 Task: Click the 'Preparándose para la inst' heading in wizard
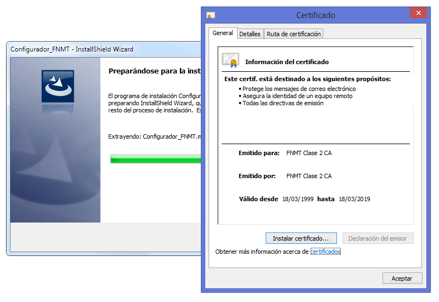click(155, 71)
